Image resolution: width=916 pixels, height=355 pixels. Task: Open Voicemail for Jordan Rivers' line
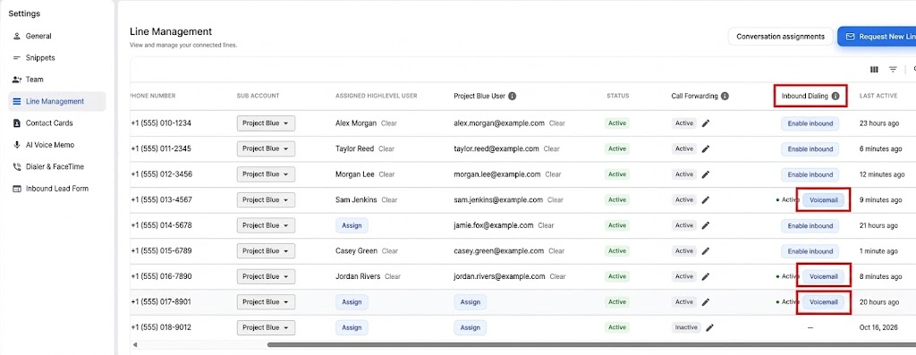(x=823, y=276)
